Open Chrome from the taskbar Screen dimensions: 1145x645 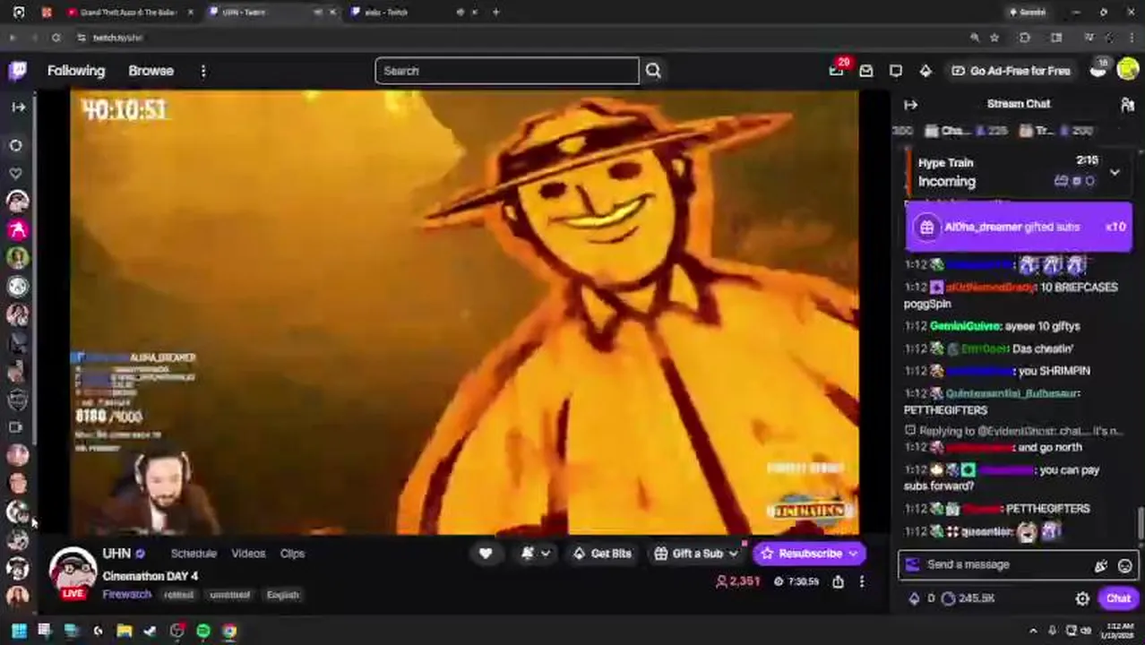229,632
